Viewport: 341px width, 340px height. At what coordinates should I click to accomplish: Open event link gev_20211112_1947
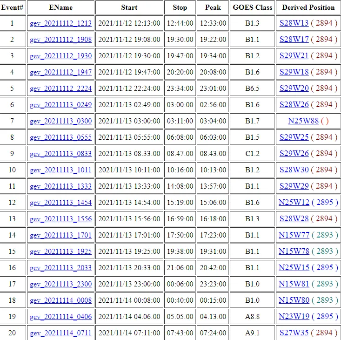[60, 72]
